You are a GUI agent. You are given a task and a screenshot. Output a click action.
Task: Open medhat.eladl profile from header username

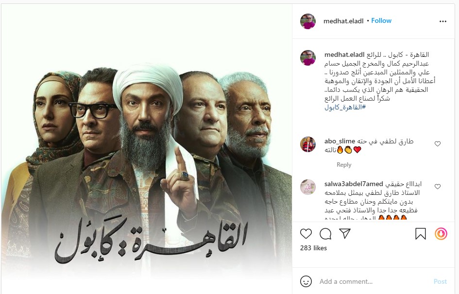coord(343,21)
